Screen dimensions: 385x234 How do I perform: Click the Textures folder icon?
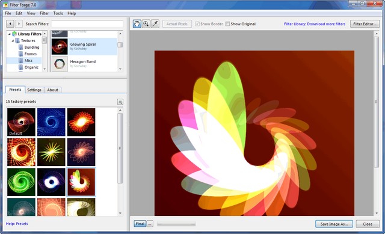(x=17, y=40)
